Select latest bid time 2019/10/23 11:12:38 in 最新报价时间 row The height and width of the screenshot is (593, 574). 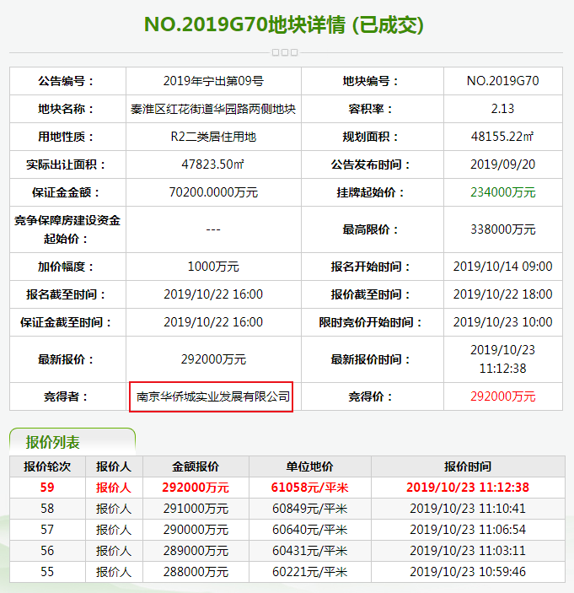[x=502, y=359]
